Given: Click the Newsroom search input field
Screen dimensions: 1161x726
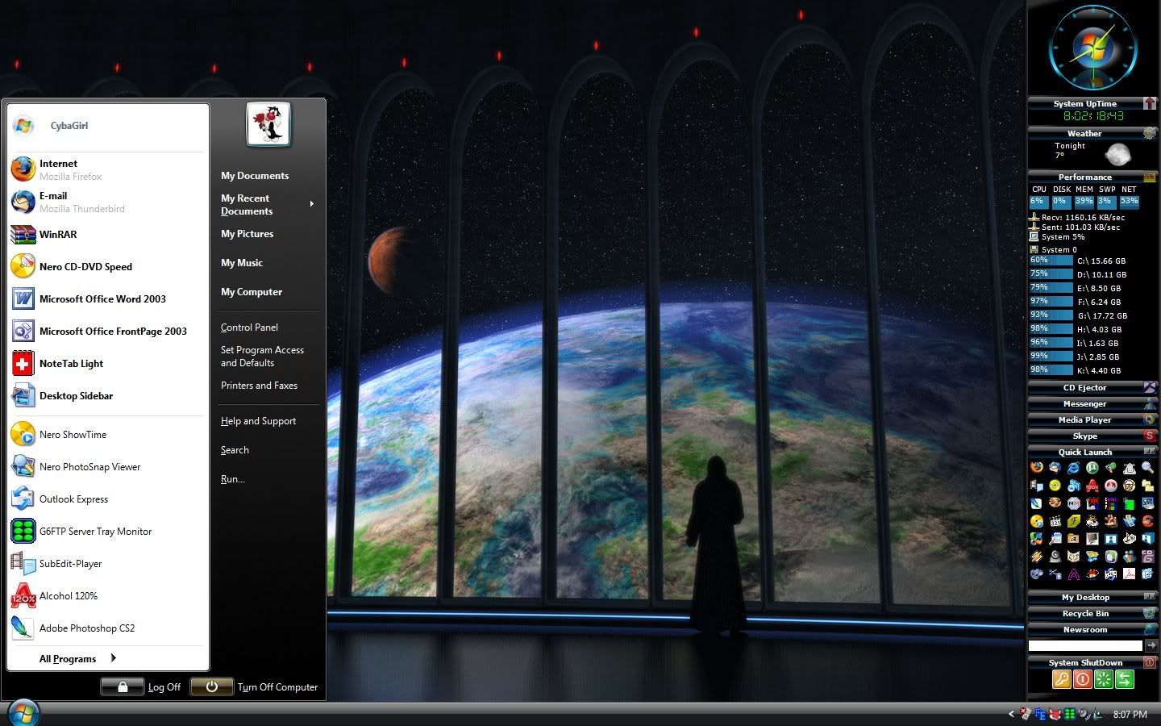Looking at the screenshot, I should point(1085,645).
